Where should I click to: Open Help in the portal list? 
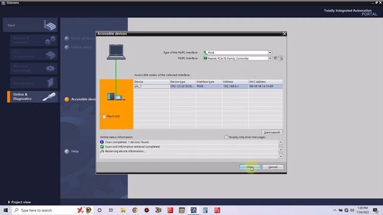point(72,151)
